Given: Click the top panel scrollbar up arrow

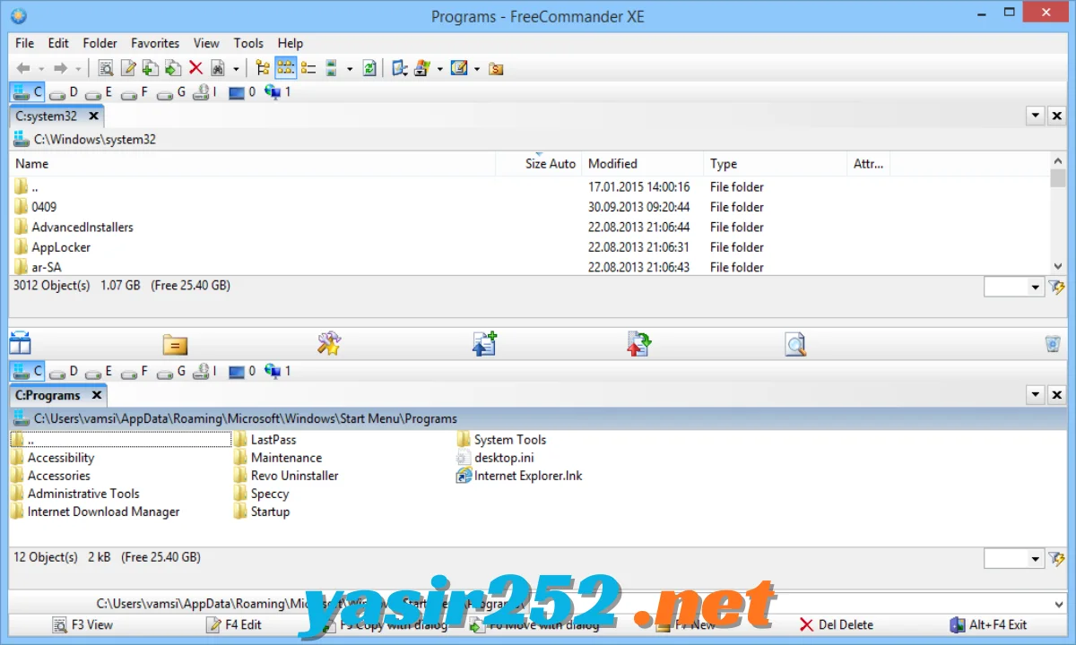Looking at the screenshot, I should pos(1058,161).
